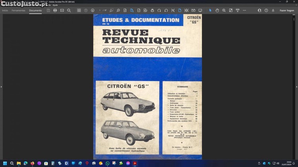
Task: Switch to the Ferramentas tab
Action: click(18, 10)
